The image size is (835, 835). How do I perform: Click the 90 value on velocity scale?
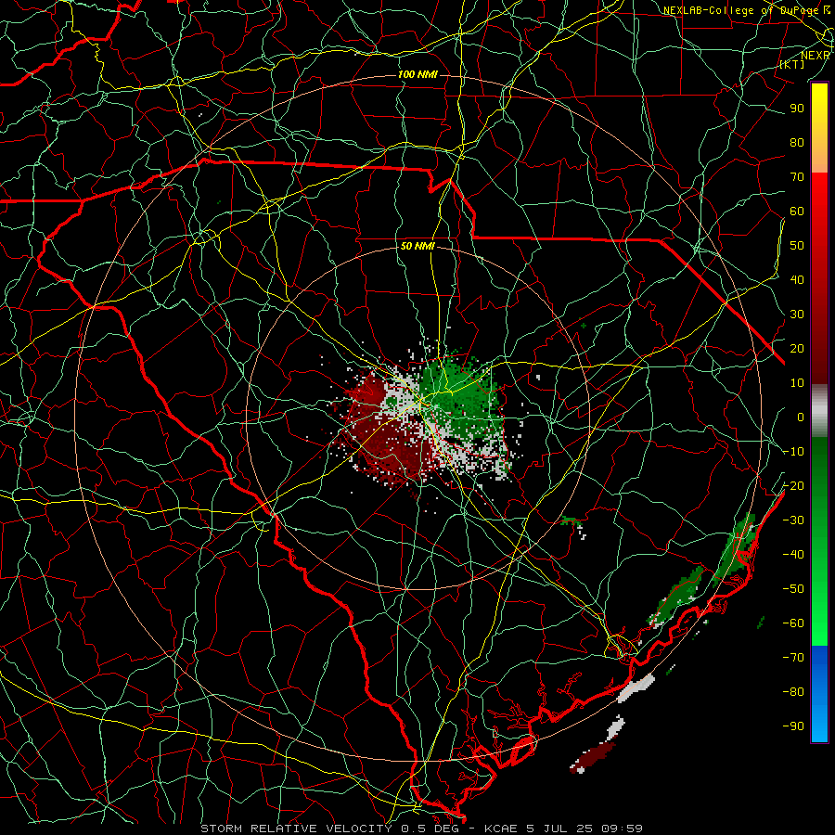797,109
